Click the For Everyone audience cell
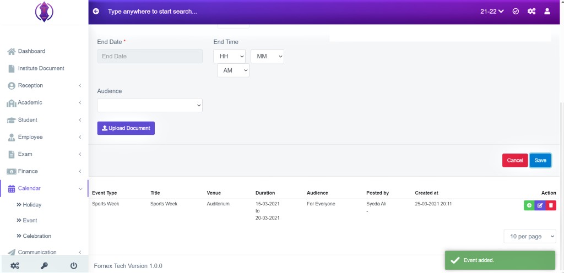Viewport: 564px width, 273px height. point(321,204)
